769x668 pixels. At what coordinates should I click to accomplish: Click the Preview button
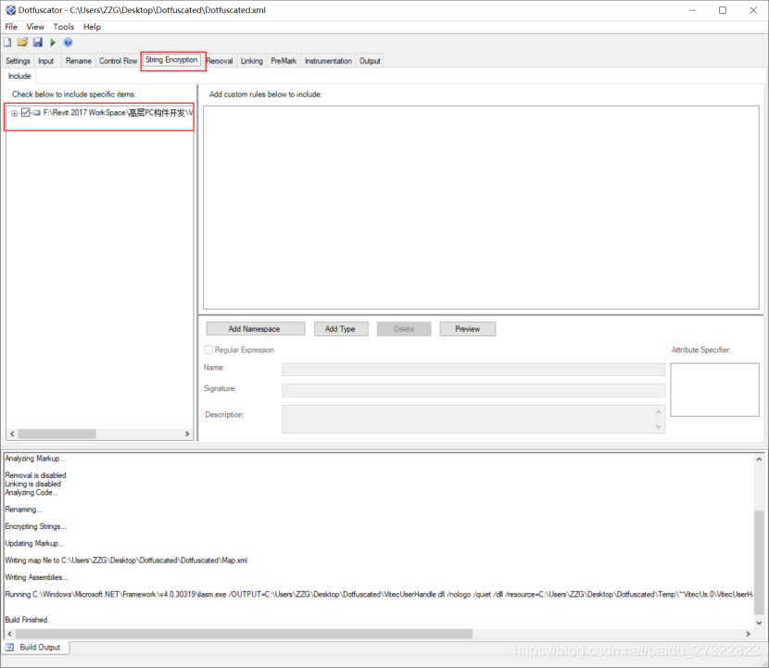[467, 329]
